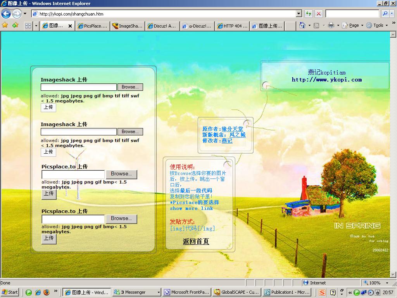
Task: Close the active 图像 tab
Action: (x=70, y=26)
